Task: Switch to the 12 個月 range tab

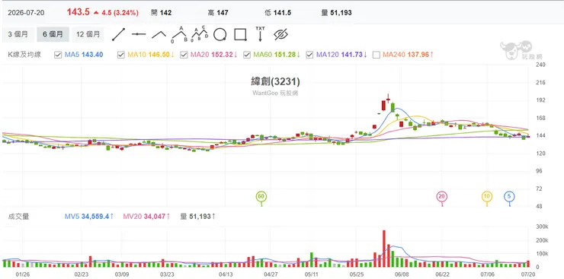Action: 88,34
